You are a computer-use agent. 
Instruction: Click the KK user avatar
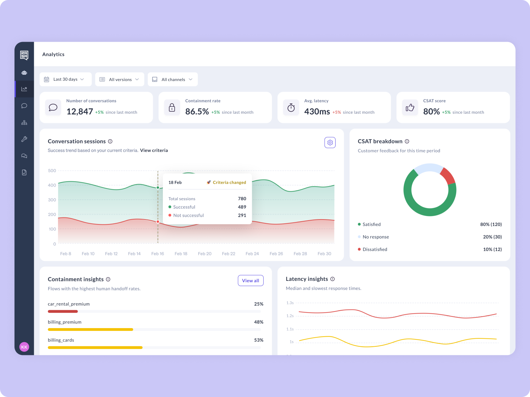click(x=24, y=347)
